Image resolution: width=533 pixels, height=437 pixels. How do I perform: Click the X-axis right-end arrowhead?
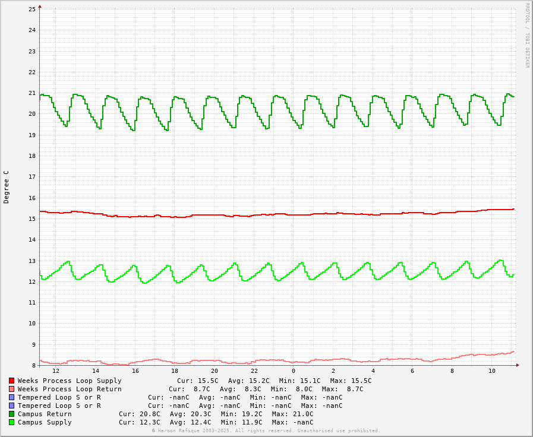point(518,365)
